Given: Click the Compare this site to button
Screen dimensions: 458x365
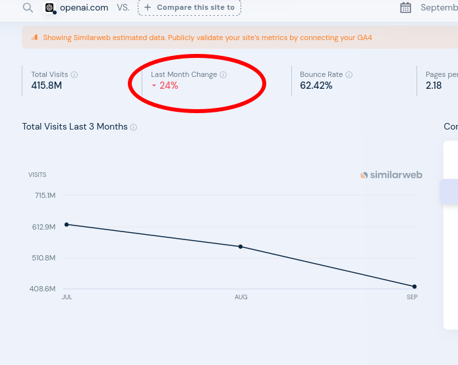Looking at the screenshot, I should click(x=190, y=8).
